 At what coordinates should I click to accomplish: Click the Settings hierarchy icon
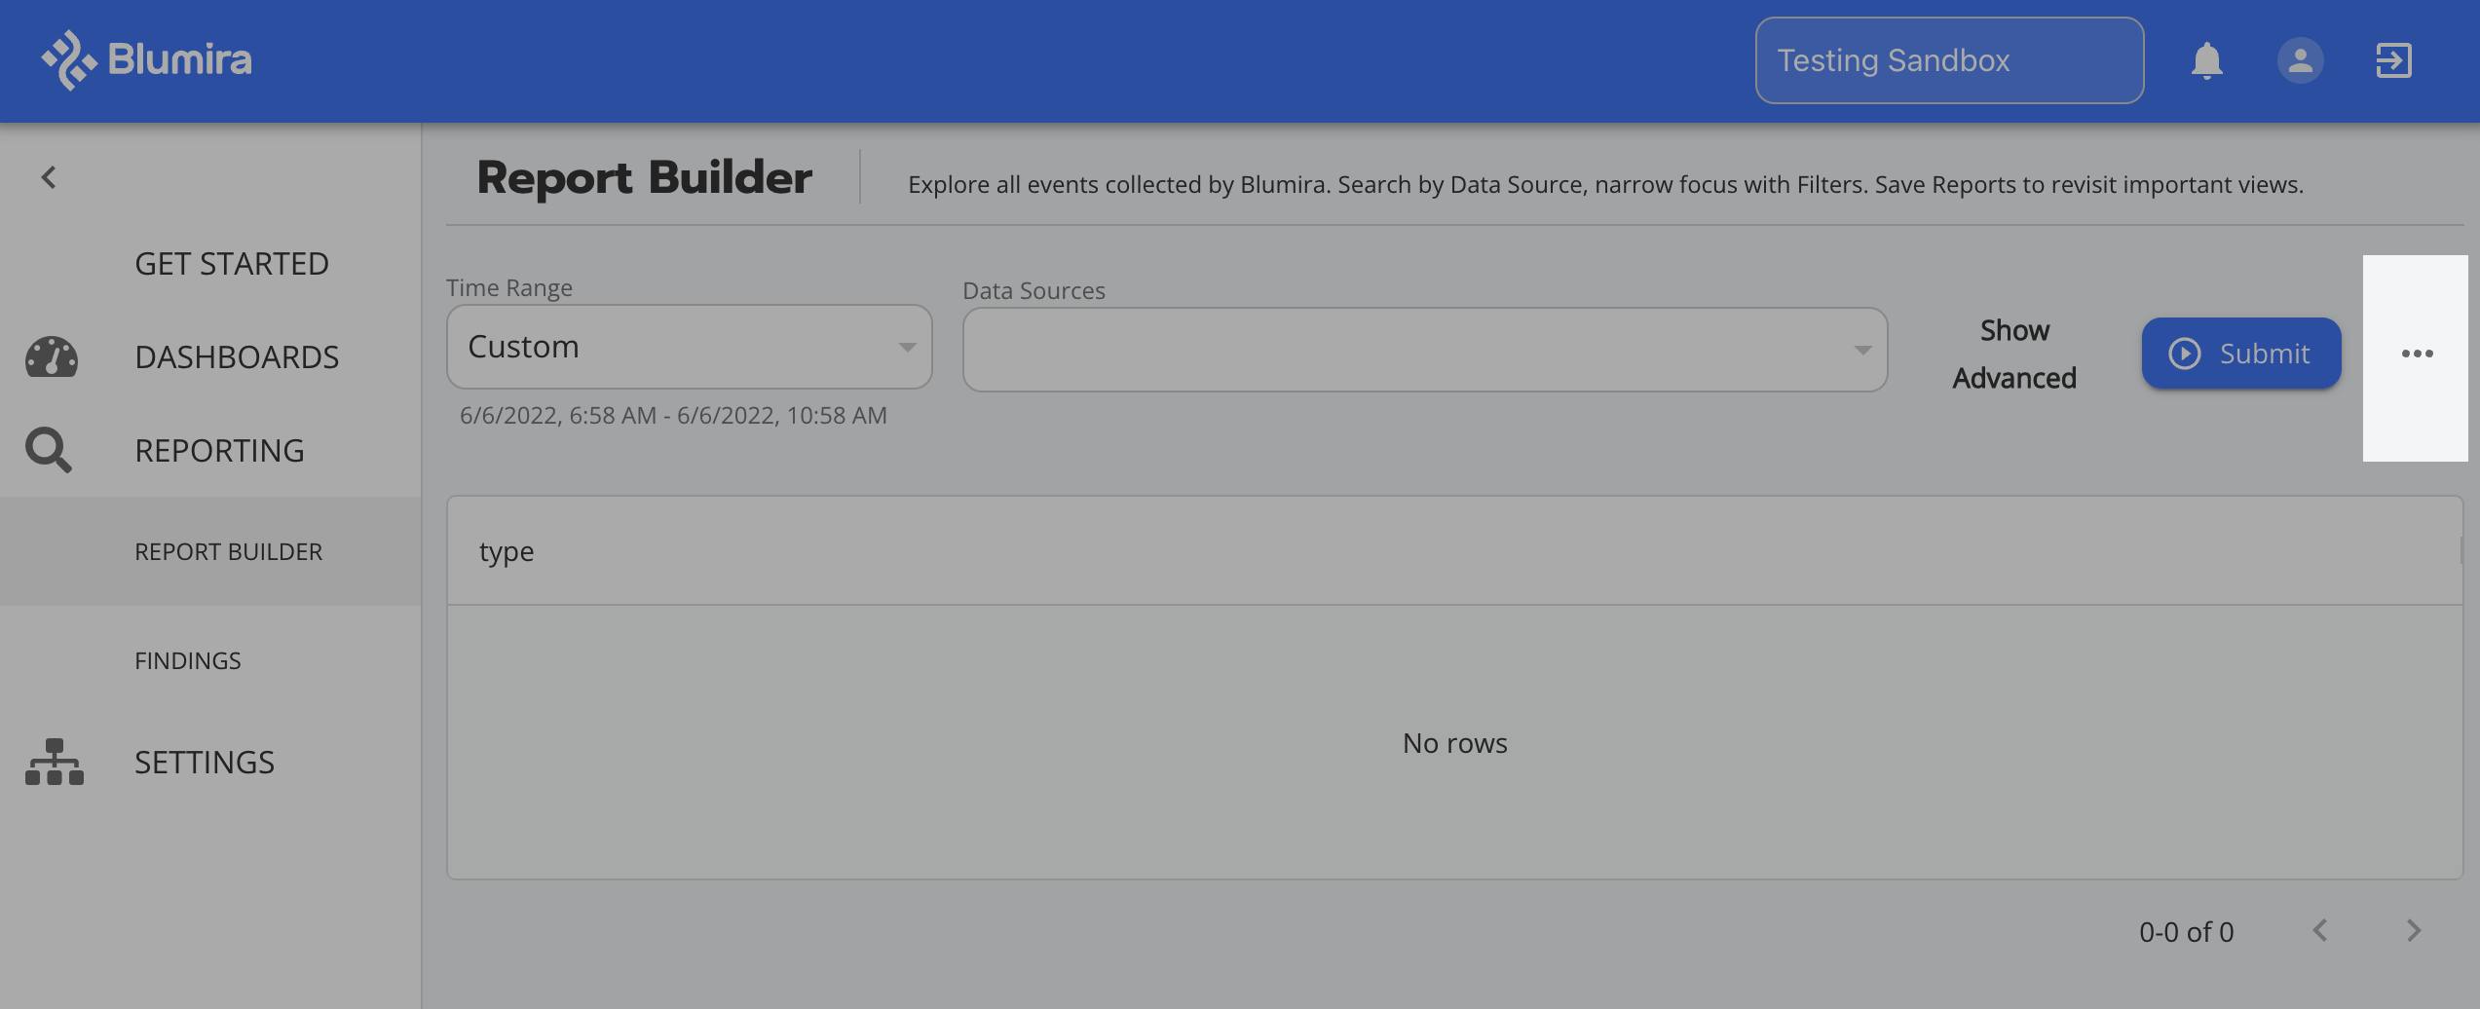pyautogui.click(x=55, y=762)
